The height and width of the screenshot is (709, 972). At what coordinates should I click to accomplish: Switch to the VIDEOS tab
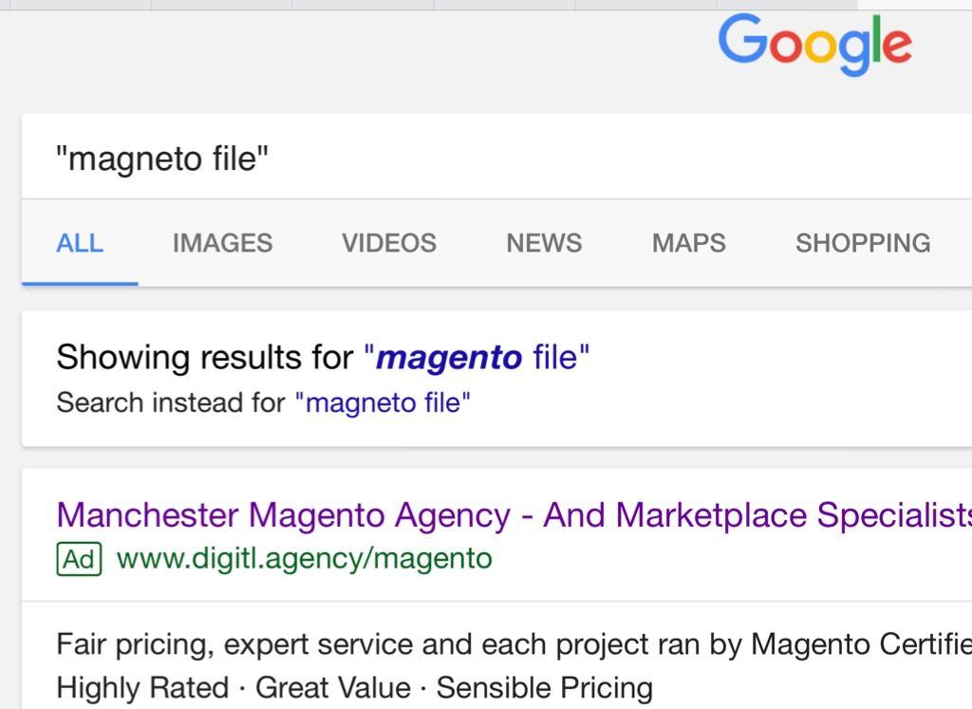coord(389,243)
